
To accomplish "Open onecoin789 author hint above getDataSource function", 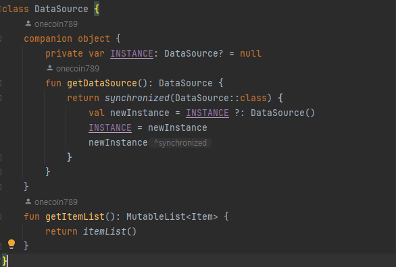I will tap(73, 69).
